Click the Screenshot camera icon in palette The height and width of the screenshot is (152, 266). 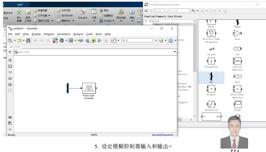[x=10, y=117]
